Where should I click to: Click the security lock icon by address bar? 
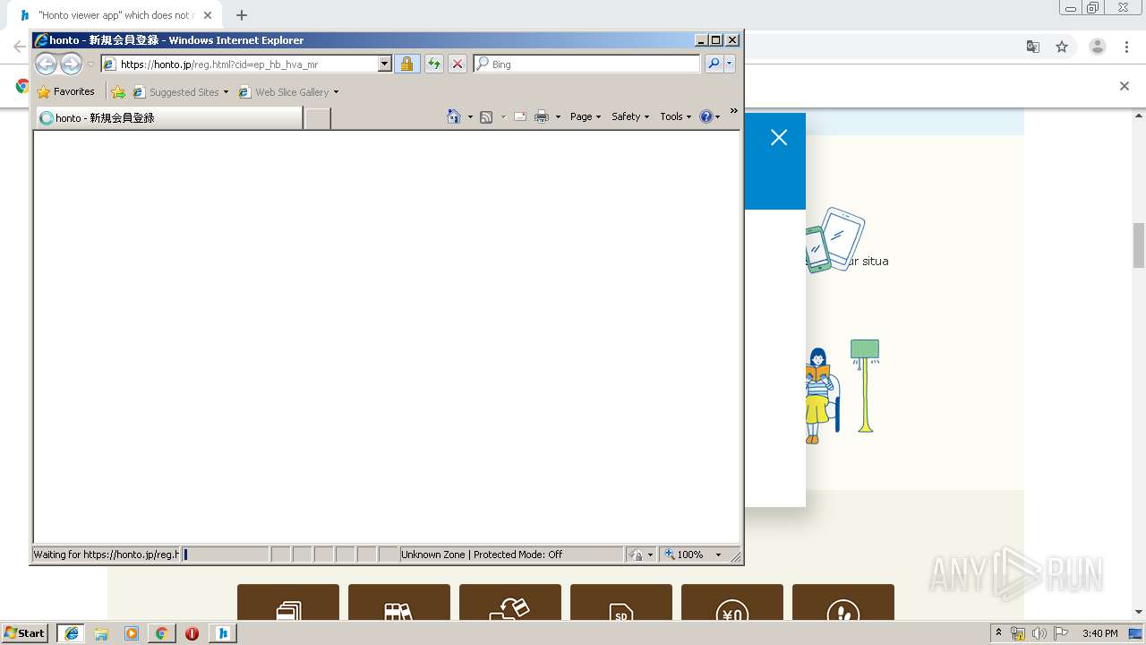pos(406,64)
